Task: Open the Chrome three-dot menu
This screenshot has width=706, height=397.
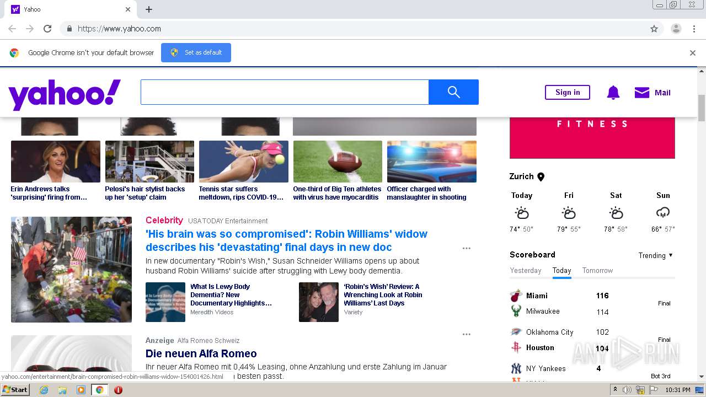Action: pyautogui.click(x=694, y=29)
